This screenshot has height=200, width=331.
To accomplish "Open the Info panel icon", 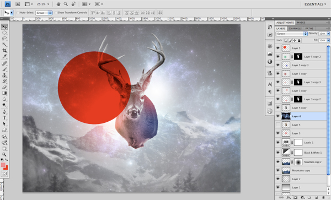I will tap(270, 62).
